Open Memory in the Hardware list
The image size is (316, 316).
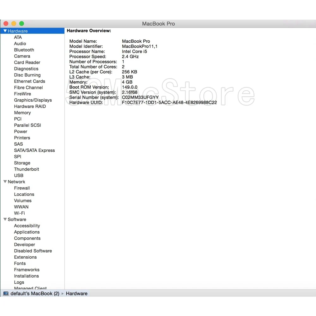(x=22, y=113)
